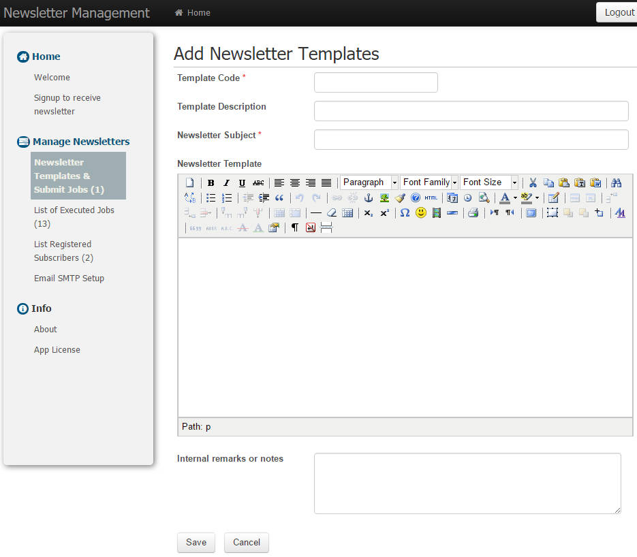
Task: Cancel adding the template
Action: [246, 543]
